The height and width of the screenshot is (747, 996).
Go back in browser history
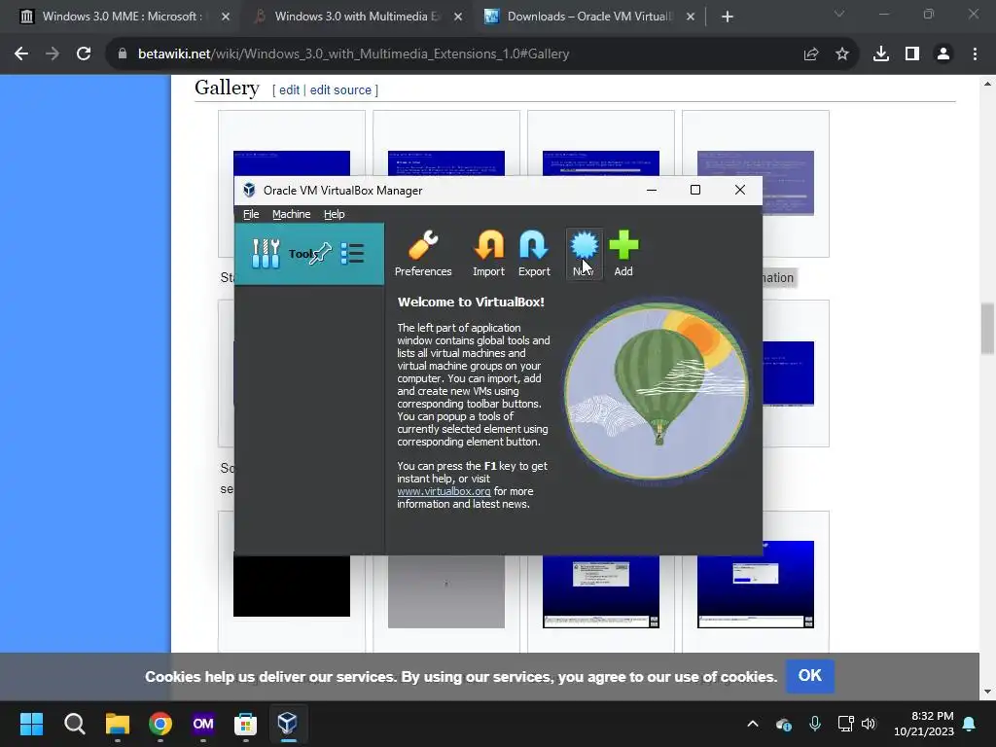coord(21,54)
